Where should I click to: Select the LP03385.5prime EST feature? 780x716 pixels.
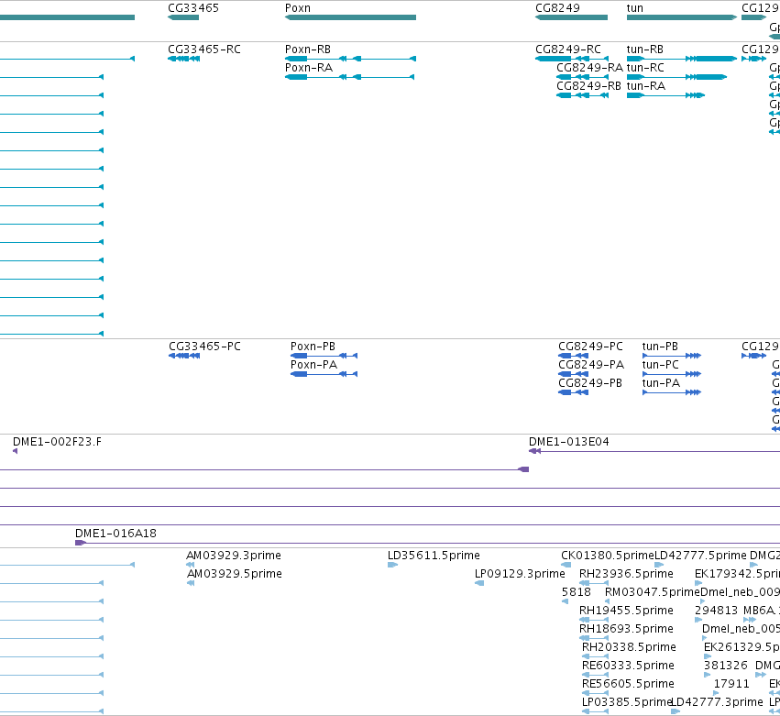[596, 711]
